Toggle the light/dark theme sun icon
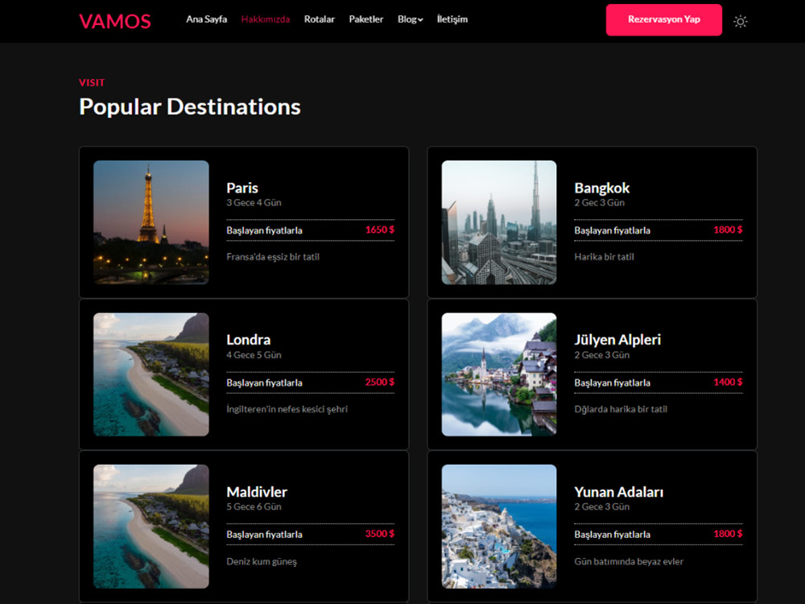The height and width of the screenshot is (604, 805). (x=740, y=21)
